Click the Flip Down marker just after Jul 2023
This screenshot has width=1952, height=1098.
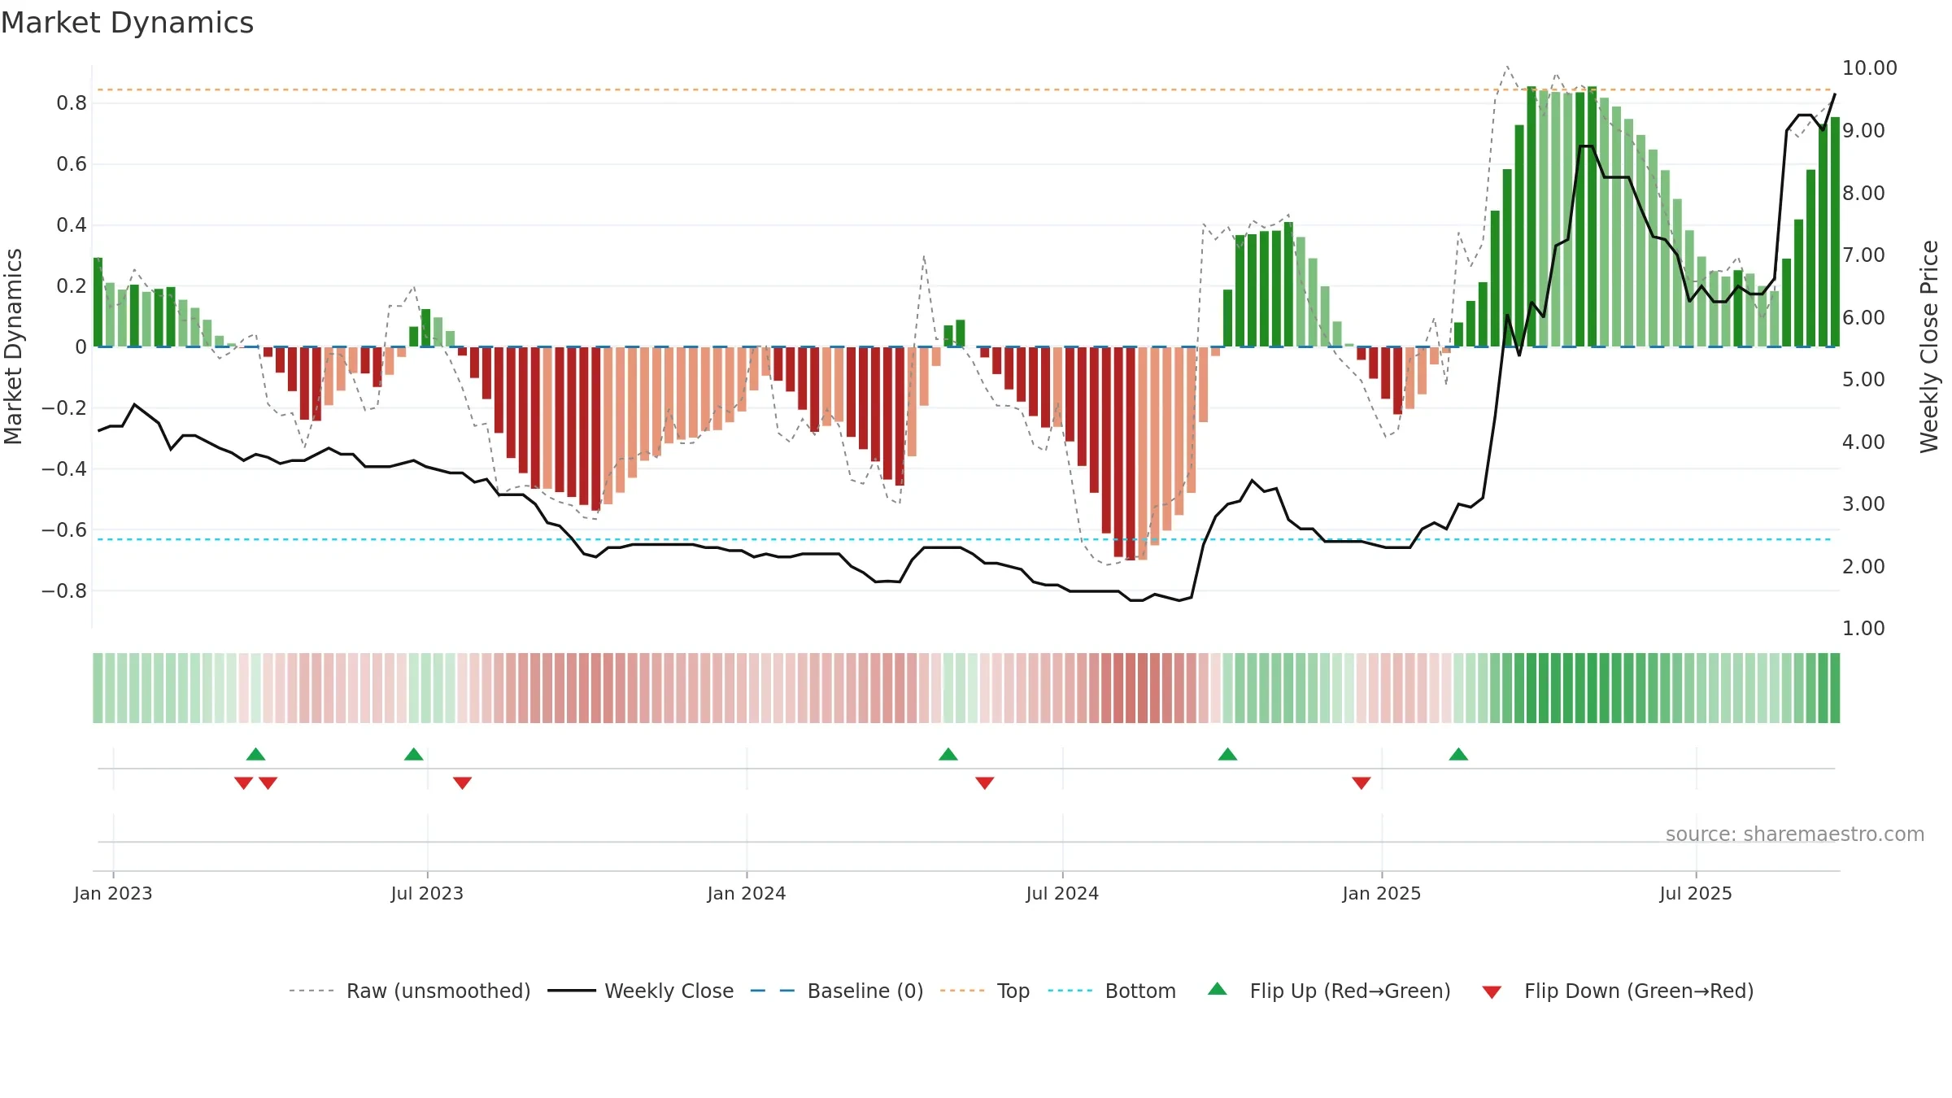tap(462, 783)
